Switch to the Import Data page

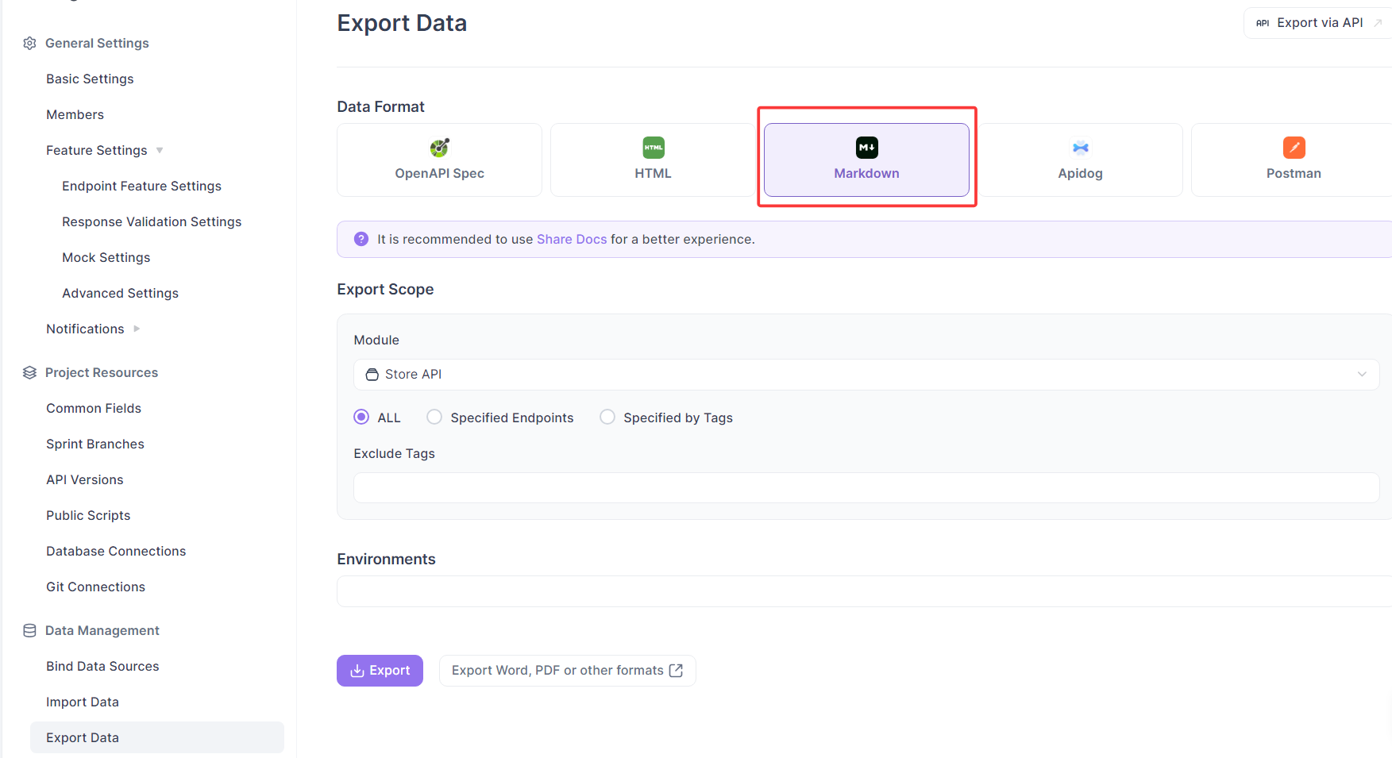(x=82, y=702)
